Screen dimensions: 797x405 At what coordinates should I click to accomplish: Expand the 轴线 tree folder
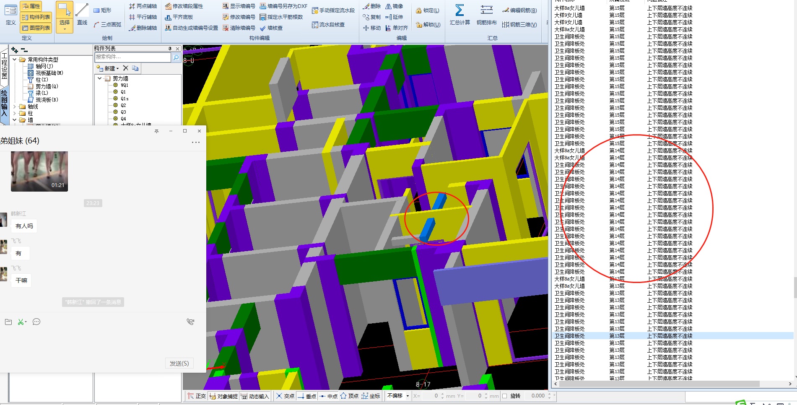[14, 106]
